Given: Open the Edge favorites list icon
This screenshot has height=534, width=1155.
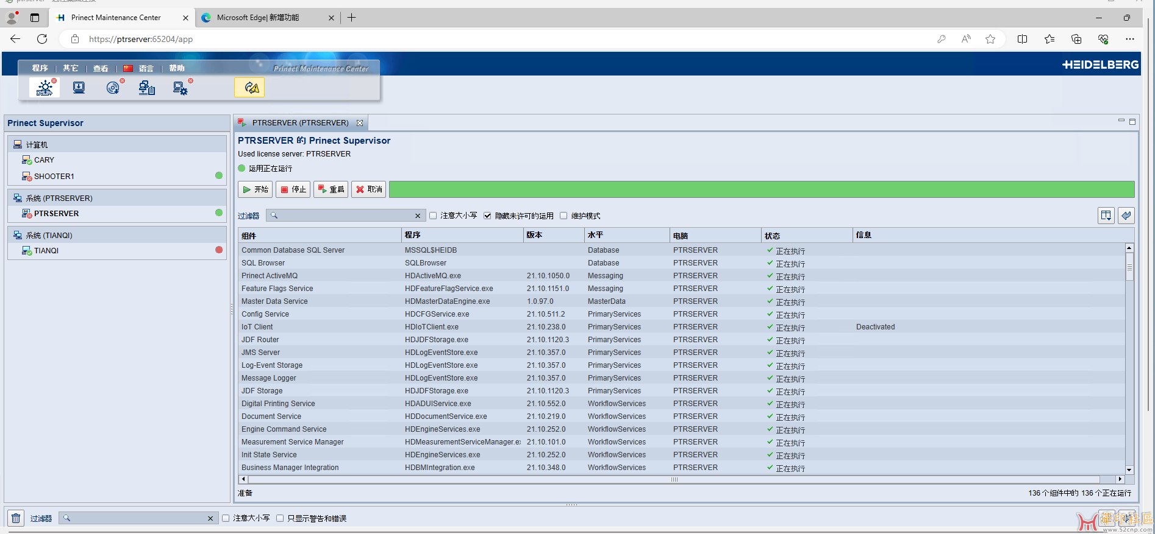Looking at the screenshot, I should pos(1050,39).
